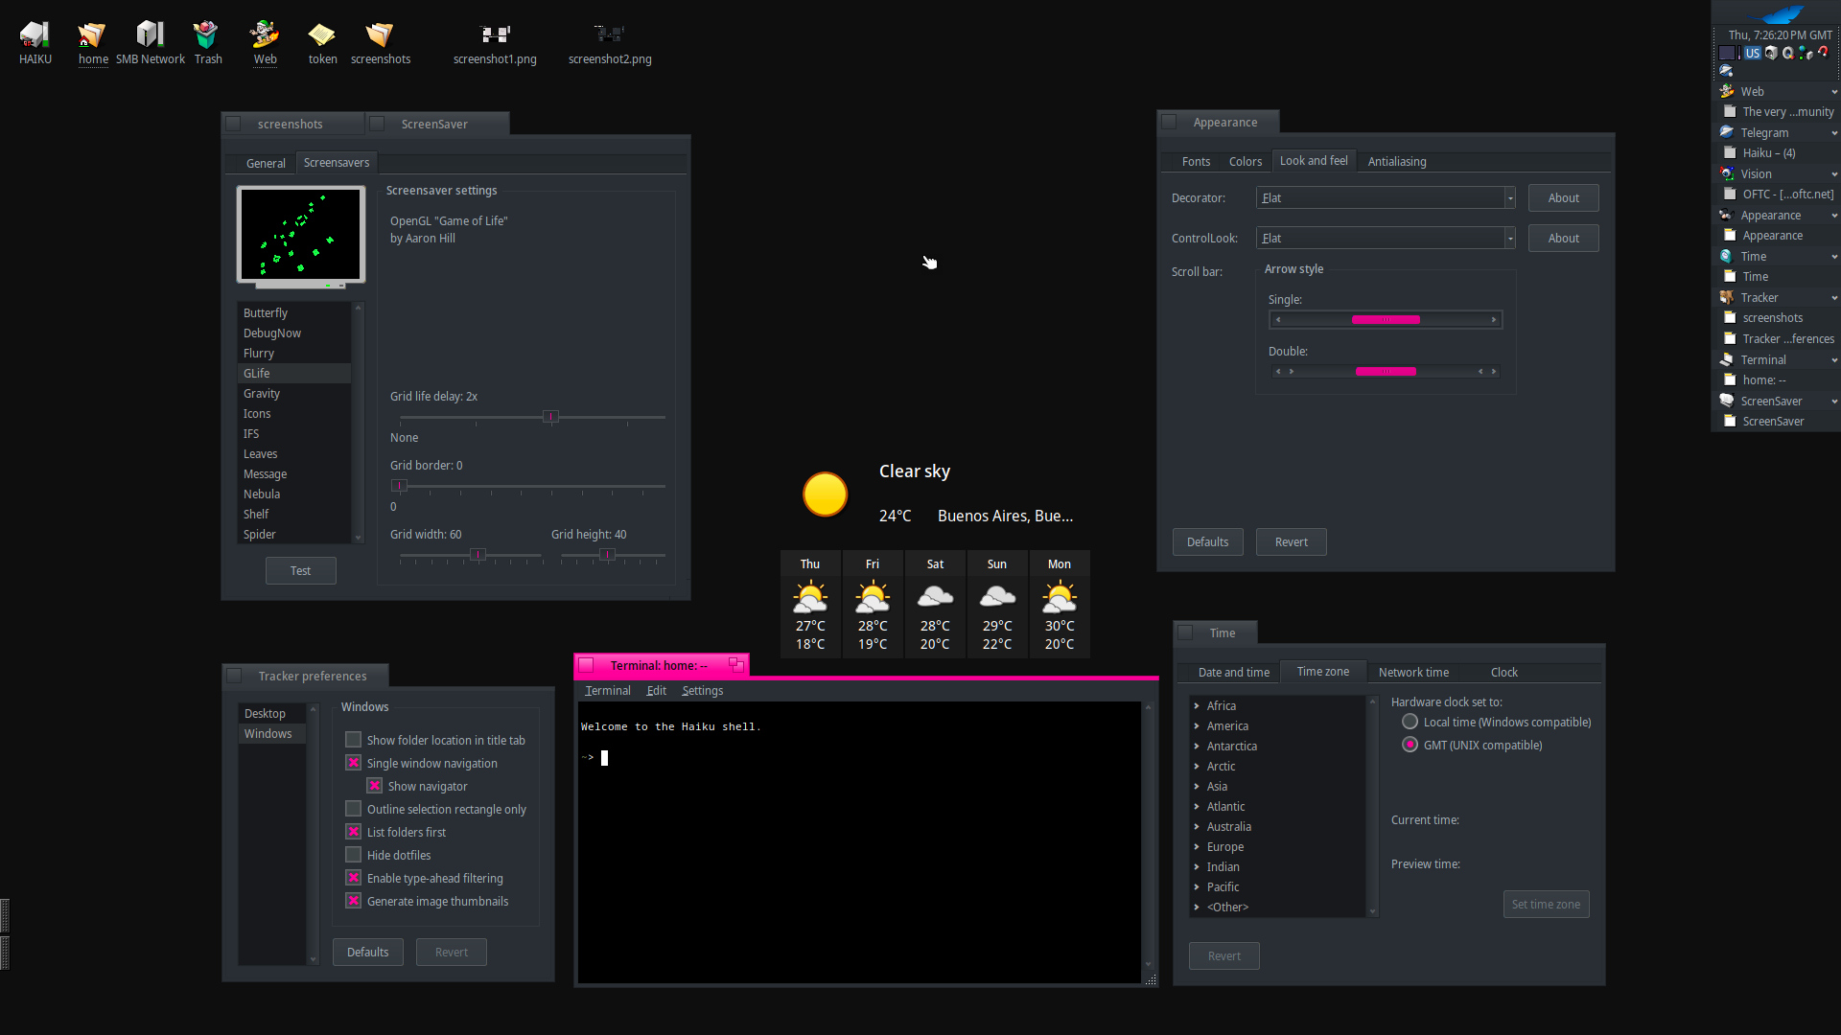
Task: Click the Terminal app icon in Deskbar
Action: pos(1727,359)
